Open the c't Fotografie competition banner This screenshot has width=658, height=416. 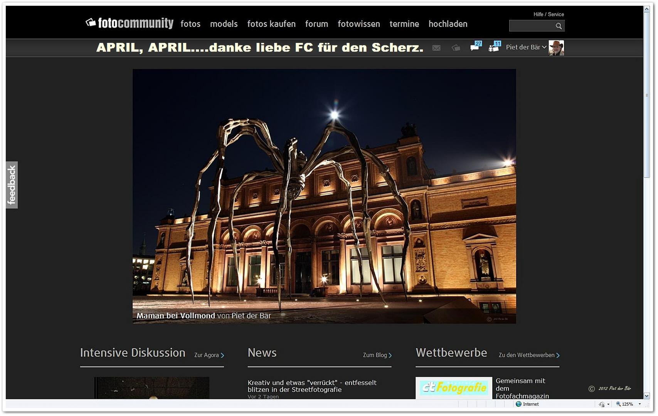click(x=454, y=388)
